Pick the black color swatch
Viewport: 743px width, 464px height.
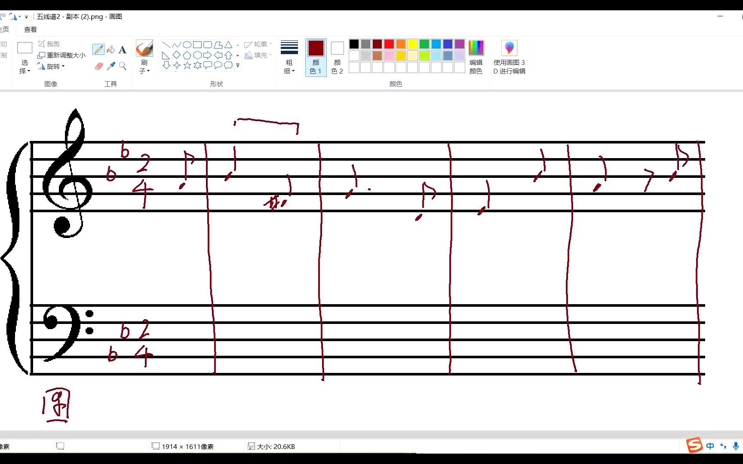[x=354, y=44]
